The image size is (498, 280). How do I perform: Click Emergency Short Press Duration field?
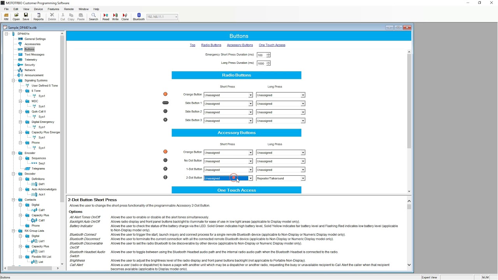pyautogui.click(x=261, y=55)
